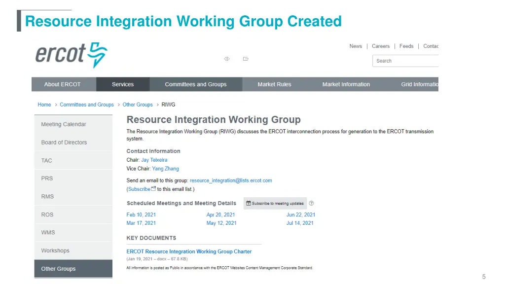Select TAC in the sidebar

coord(73,160)
